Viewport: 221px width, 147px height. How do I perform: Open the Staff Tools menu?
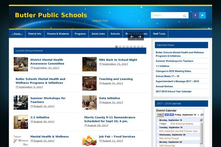(159, 34)
